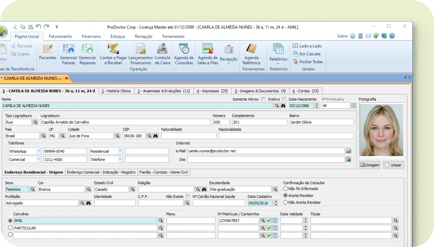
Task: Open the Pacientes icon in ribbon
Action: point(48,52)
